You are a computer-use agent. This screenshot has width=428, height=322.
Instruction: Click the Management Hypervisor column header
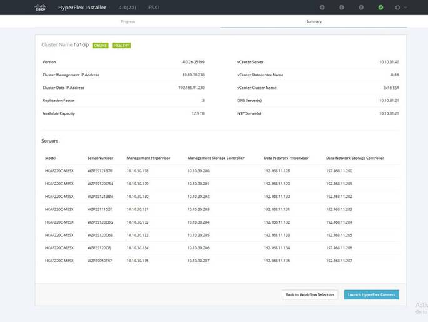pyautogui.click(x=148, y=158)
